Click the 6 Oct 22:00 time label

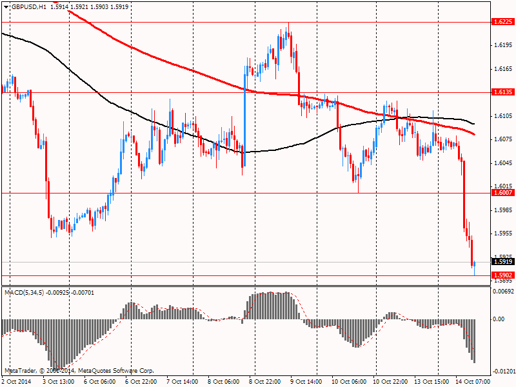pyautogui.click(x=142, y=381)
